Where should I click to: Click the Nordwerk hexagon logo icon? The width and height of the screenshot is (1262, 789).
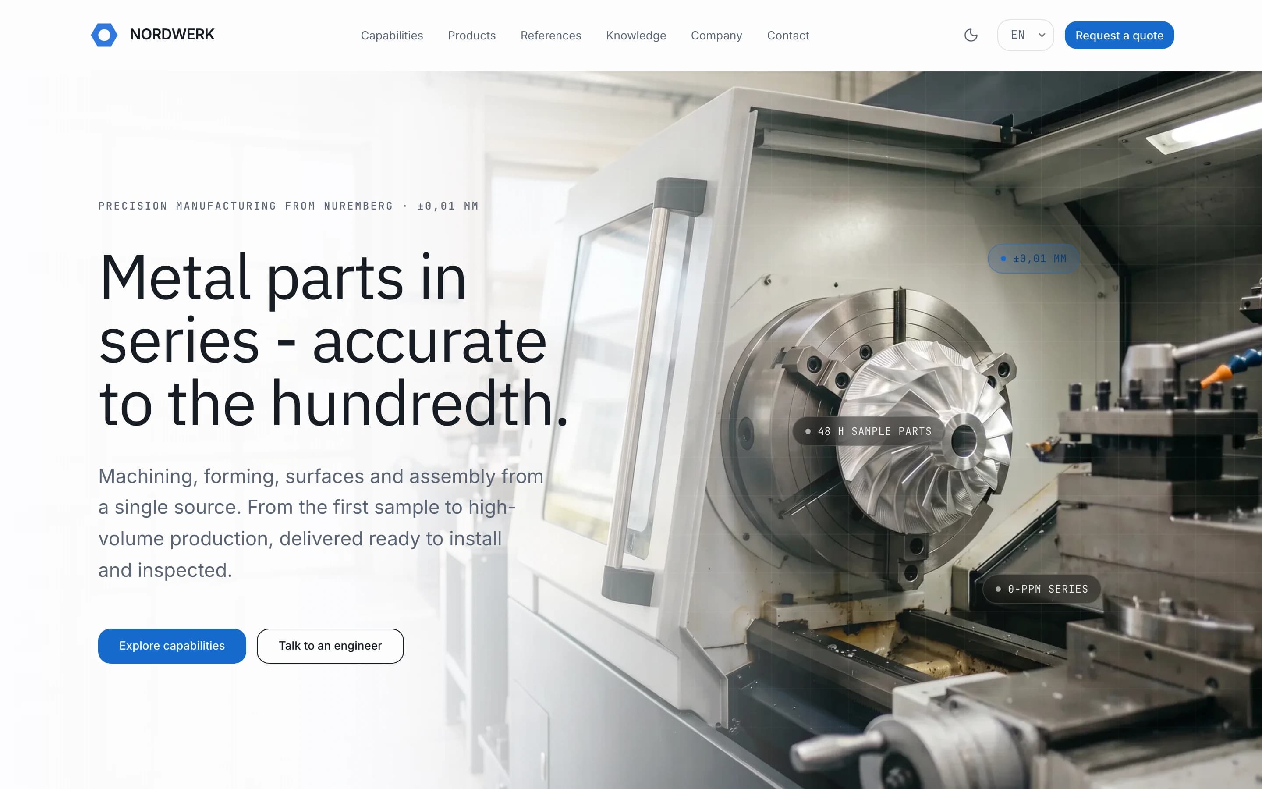[x=104, y=35]
